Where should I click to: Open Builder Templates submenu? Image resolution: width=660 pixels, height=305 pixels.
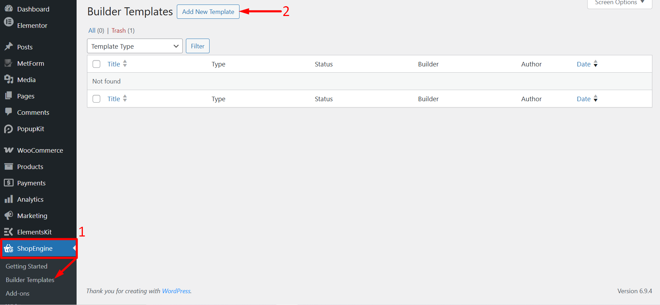click(x=30, y=280)
